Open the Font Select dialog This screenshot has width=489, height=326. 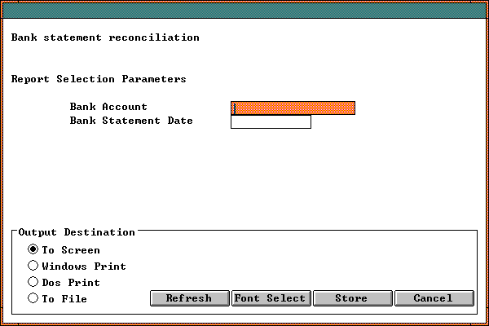click(x=270, y=298)
